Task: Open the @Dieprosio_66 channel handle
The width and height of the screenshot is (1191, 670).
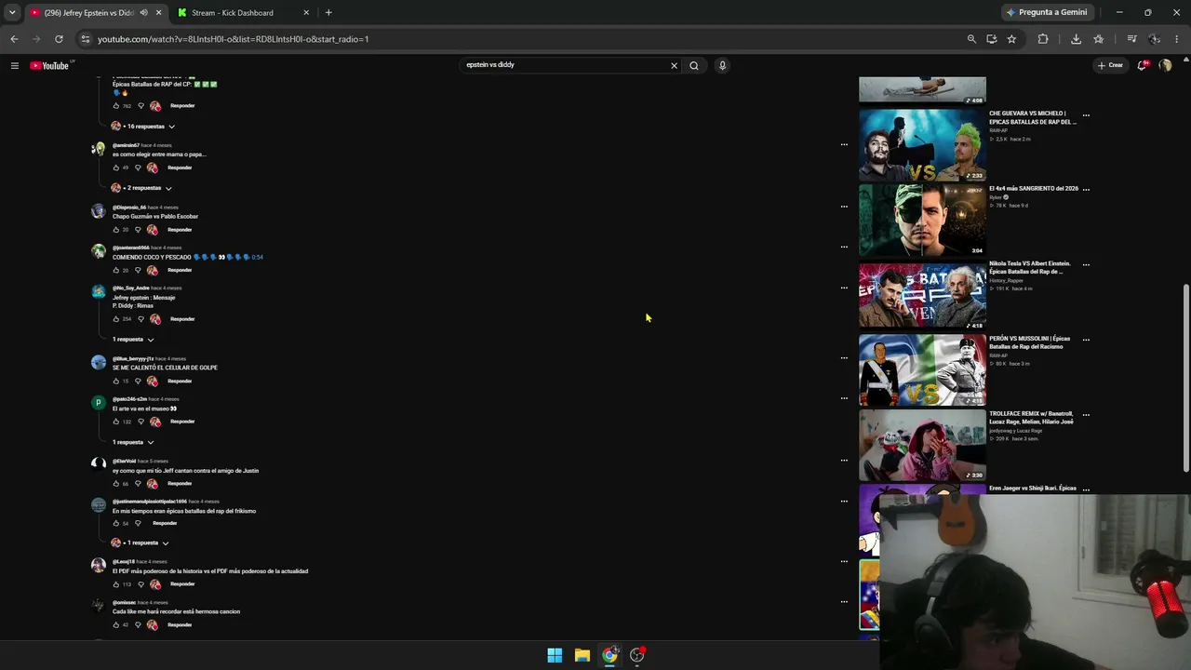Action: (x=129, y=208)
